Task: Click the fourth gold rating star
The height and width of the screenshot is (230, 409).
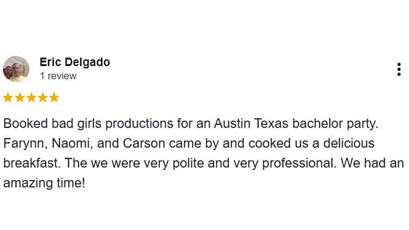Action: (x=42, y=97)
